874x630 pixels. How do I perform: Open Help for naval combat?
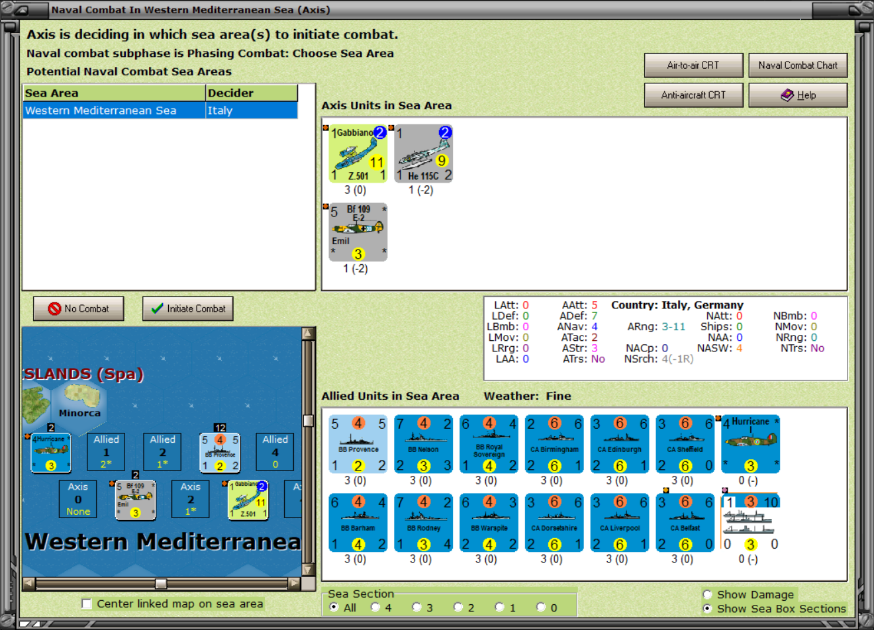798,95
